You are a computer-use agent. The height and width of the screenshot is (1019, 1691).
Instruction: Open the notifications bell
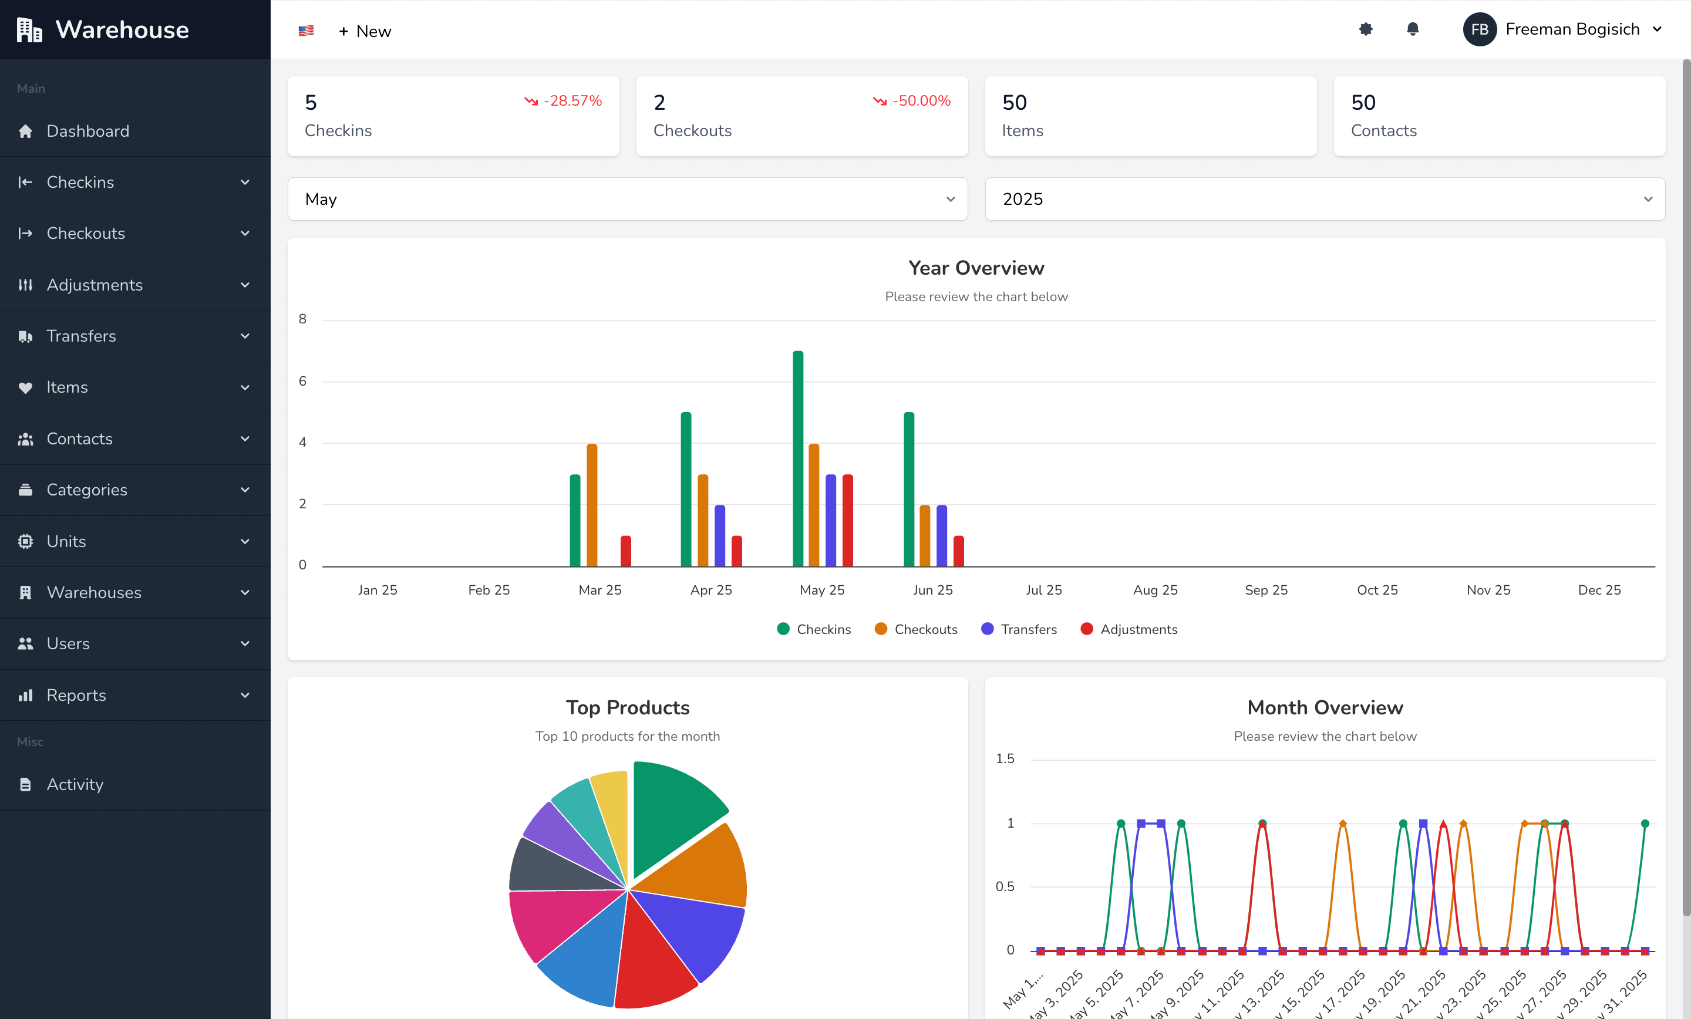(x=1412, y=29)
